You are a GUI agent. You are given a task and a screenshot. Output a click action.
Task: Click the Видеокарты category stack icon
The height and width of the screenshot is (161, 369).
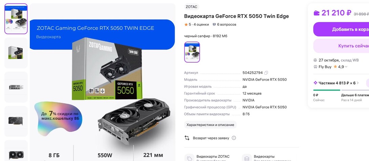pyautogui.click(x=247, y=158)
